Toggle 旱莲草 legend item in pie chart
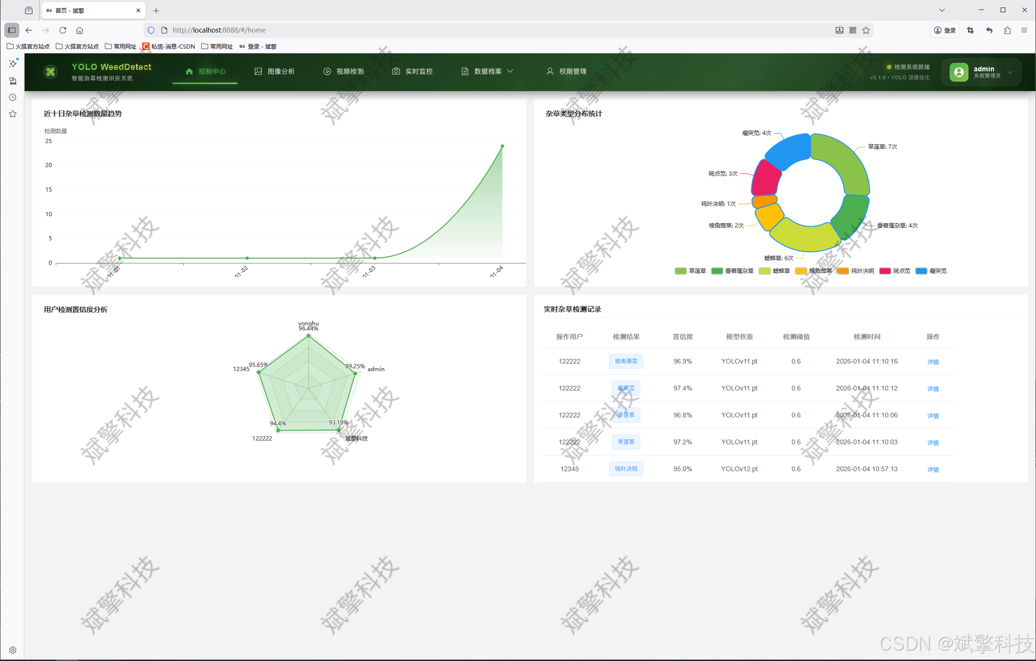Viewport: 1036px width, 661px height. (x=691, y=271)
